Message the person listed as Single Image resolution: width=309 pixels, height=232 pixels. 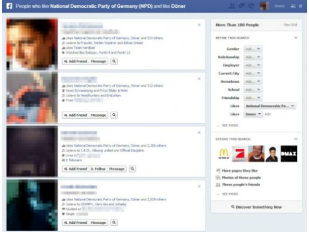(98, 223)
